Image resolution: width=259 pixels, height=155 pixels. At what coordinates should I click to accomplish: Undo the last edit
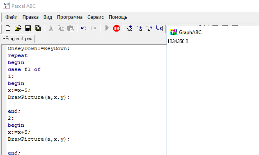pos(84,28)
